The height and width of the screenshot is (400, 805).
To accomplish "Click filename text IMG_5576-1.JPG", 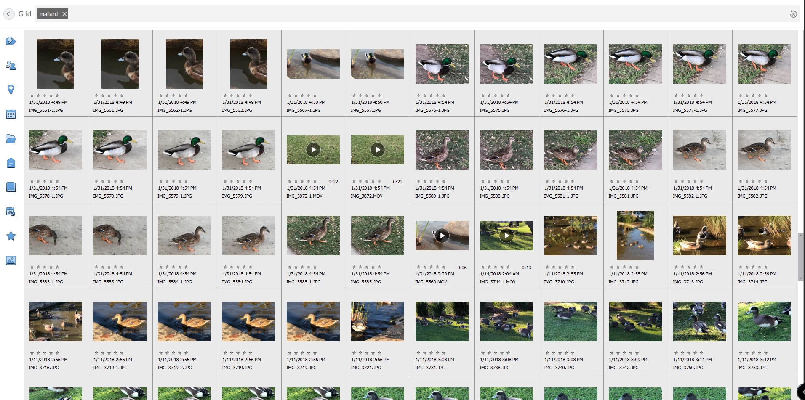I will (561, 110).
